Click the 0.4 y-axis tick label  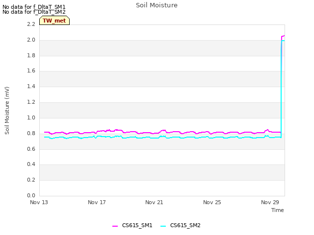coord(31,164)
